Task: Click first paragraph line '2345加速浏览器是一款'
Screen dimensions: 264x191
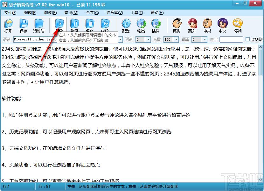Action: (x=129, y=49)
